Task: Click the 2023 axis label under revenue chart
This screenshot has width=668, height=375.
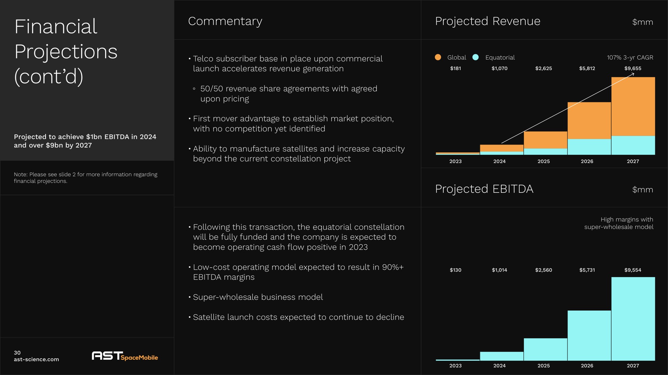Action: pos(455,161)
